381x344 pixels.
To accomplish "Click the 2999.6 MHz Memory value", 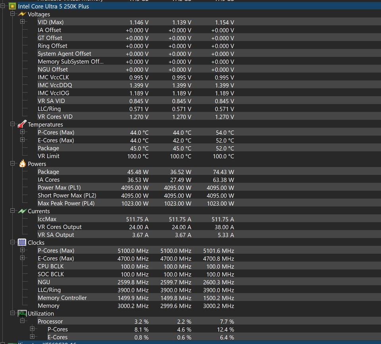I will 176,306.
